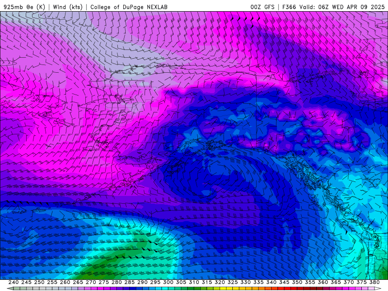Click the 375 value on the color scale
The height and width of the screenshot is (291, 388).
[361, 282]
